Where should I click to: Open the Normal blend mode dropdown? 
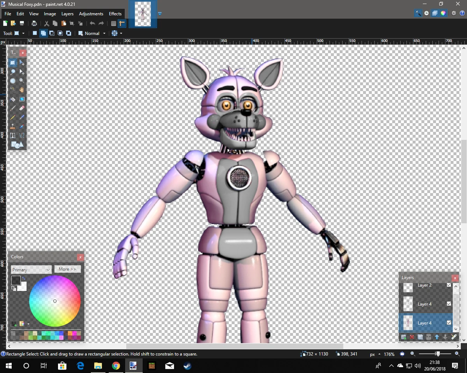(104, 33)
